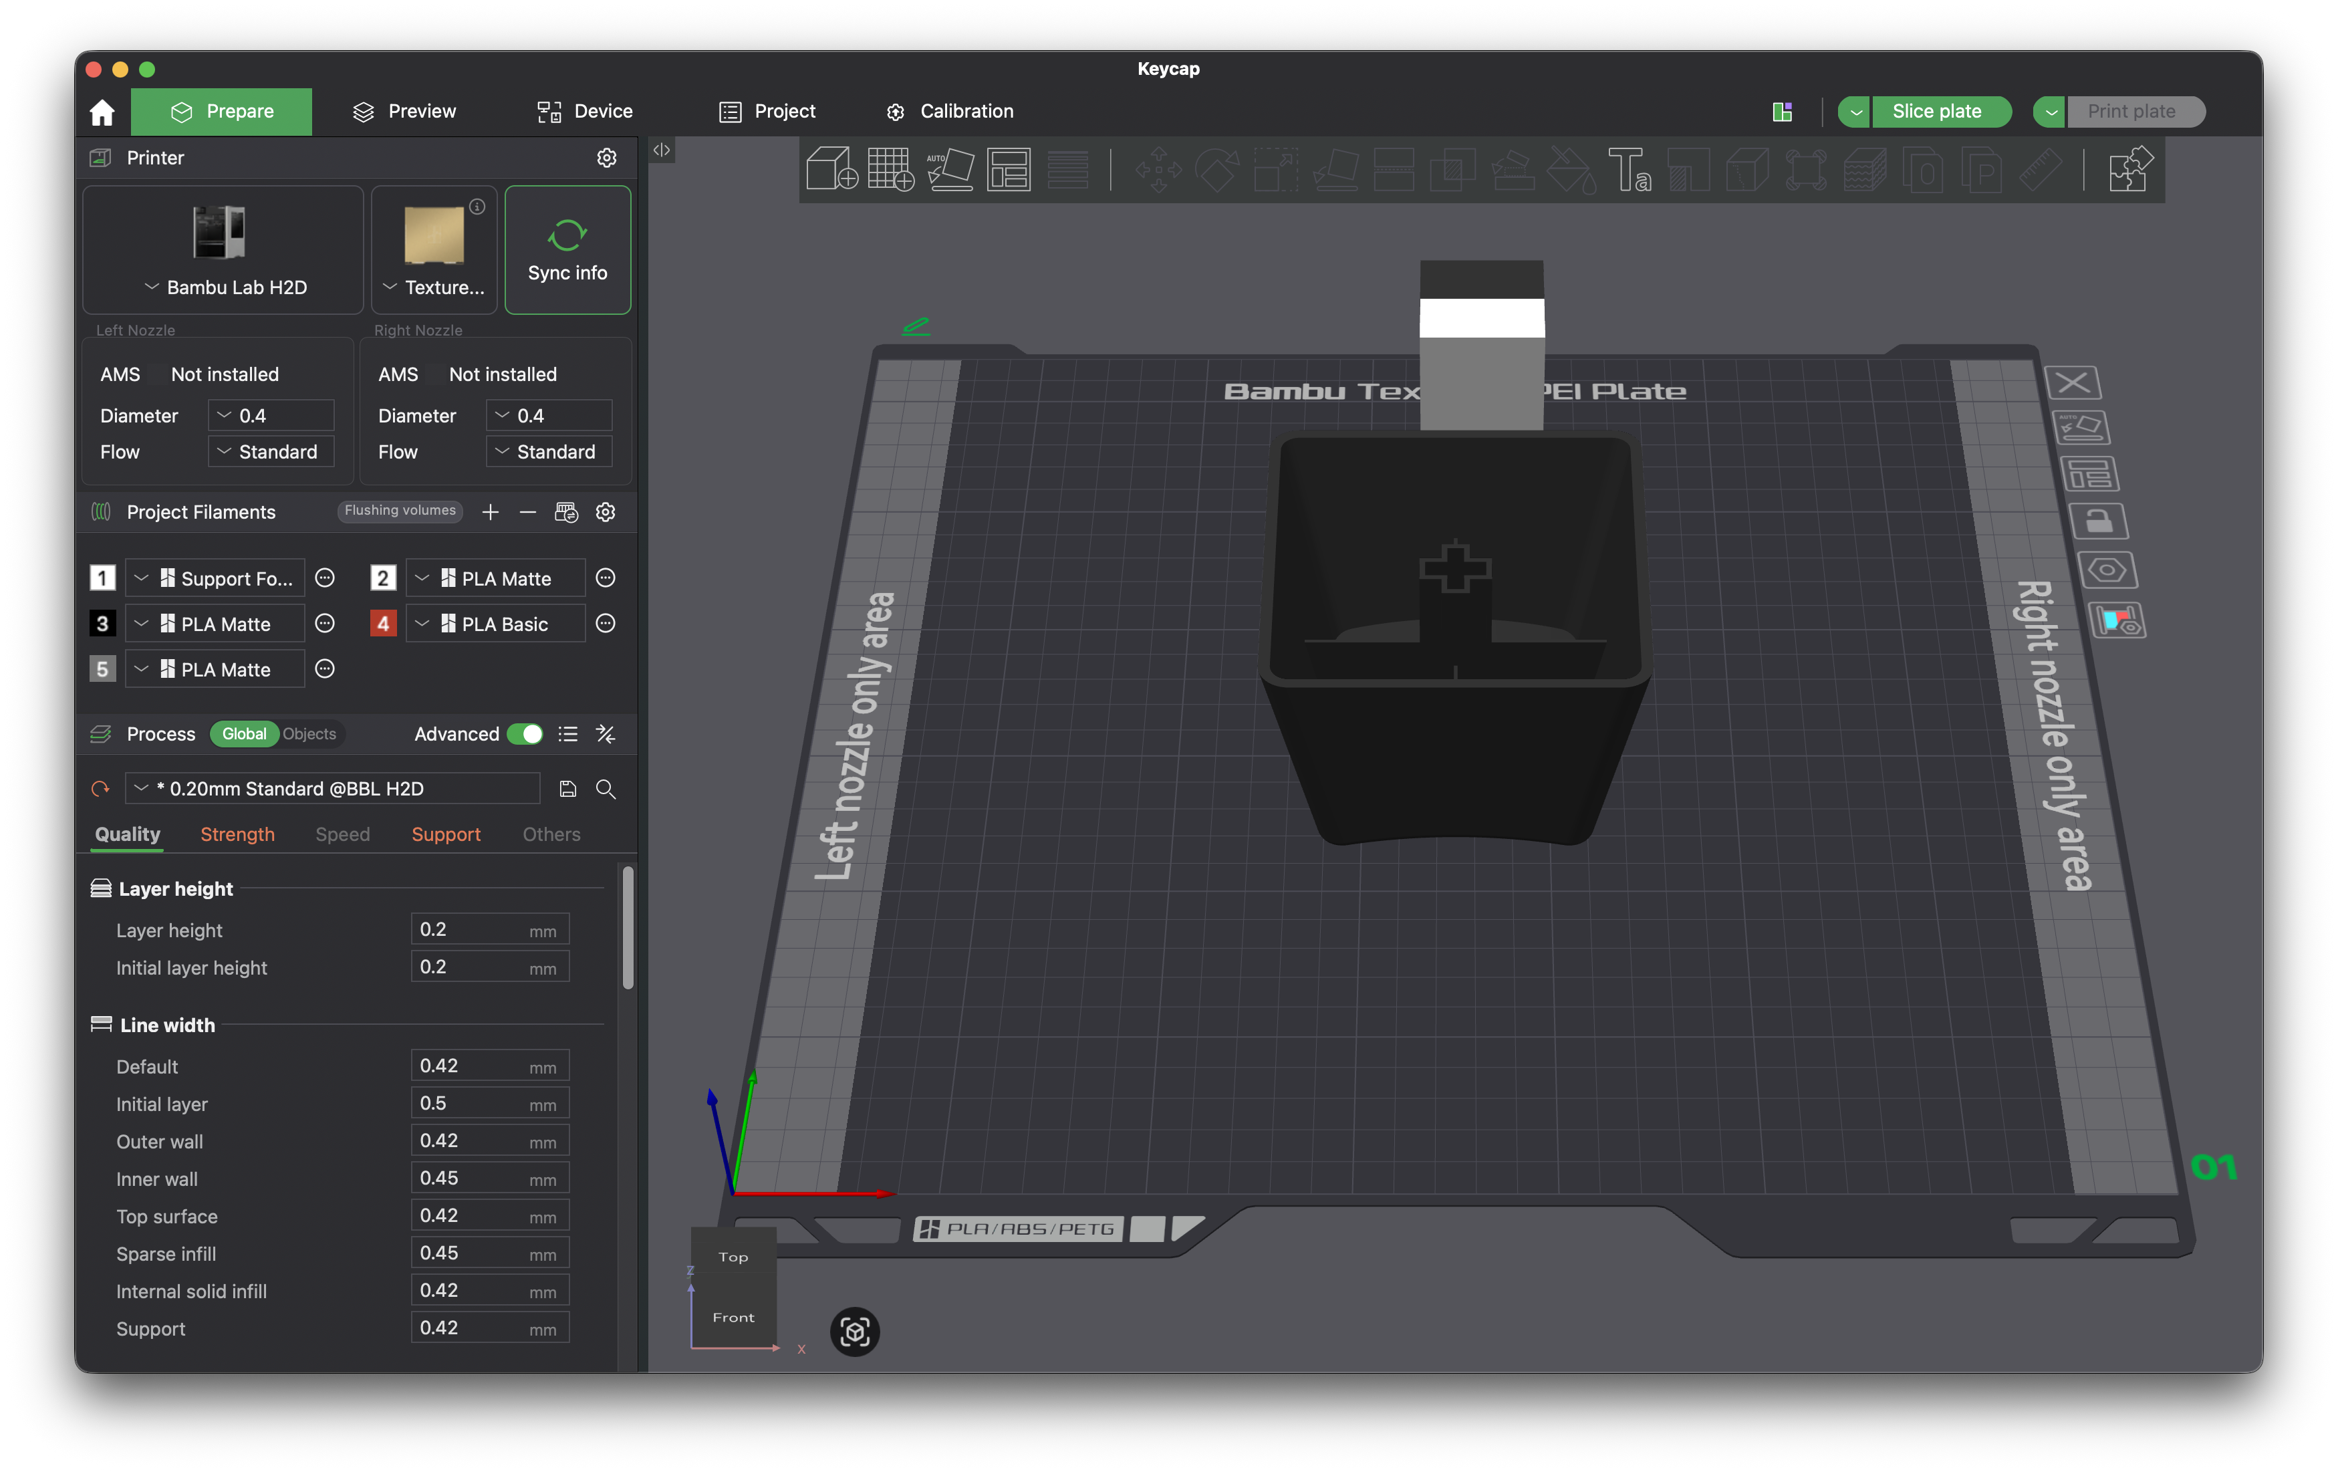
Task: Open right nozzle Flow dropdown
Action: (549, 451)
